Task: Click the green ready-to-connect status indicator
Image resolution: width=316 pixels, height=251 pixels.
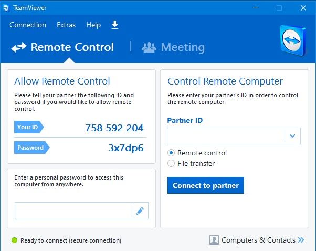Action: (14, 240)
